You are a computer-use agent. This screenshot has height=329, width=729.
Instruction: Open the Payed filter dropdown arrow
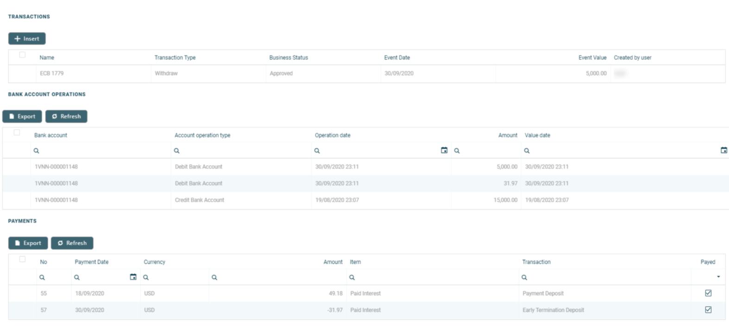[718, 277]
